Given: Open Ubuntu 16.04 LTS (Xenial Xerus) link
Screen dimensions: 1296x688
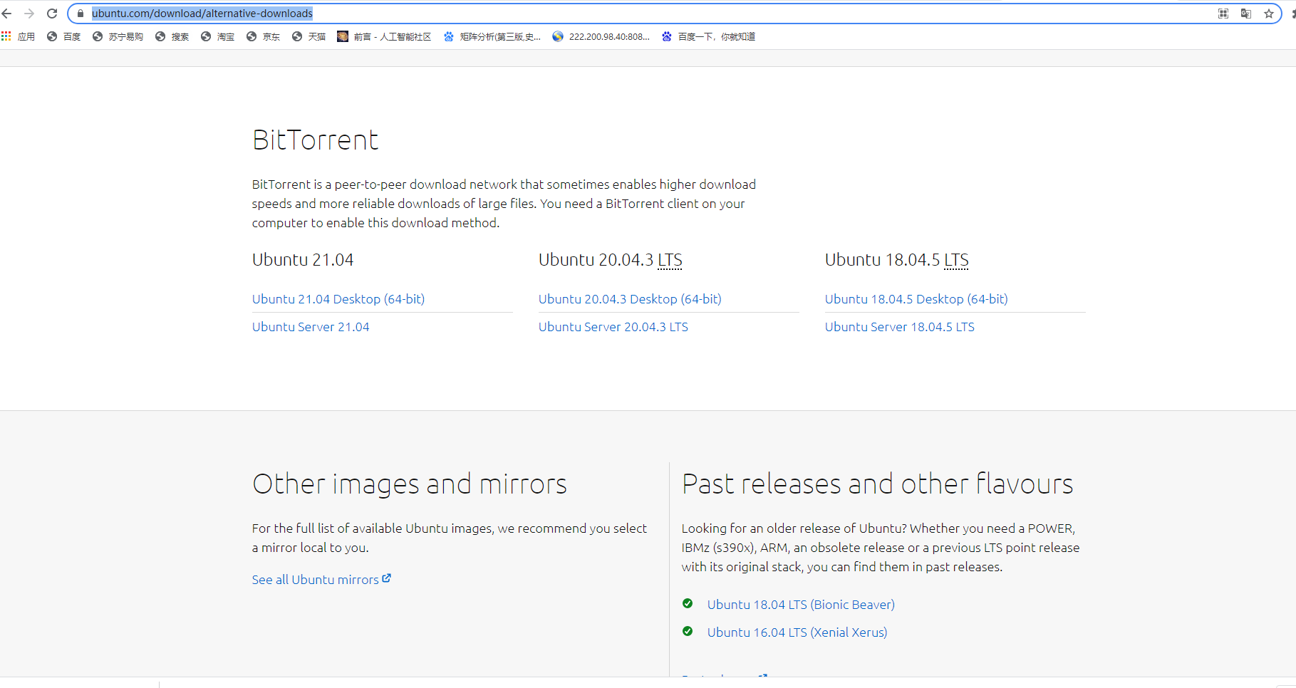Looking at the screenshot, I should [x=797, y=632].
